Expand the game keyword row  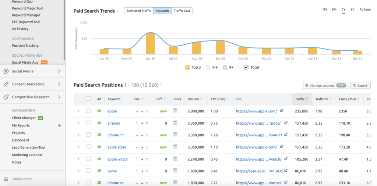click(78, 171)
